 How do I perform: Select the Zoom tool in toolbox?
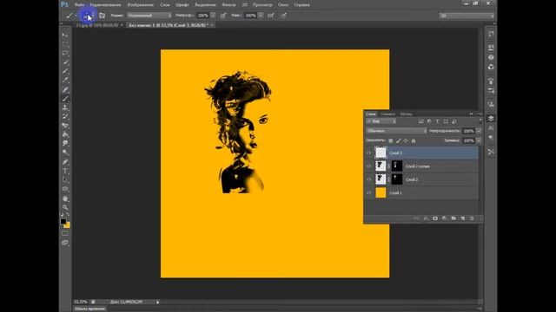point(65,207)
